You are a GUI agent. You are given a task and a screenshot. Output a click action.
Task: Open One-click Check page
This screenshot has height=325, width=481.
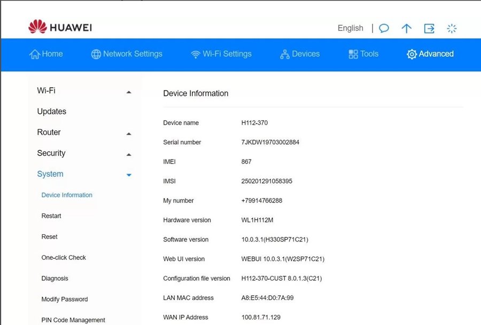point(64,258)
